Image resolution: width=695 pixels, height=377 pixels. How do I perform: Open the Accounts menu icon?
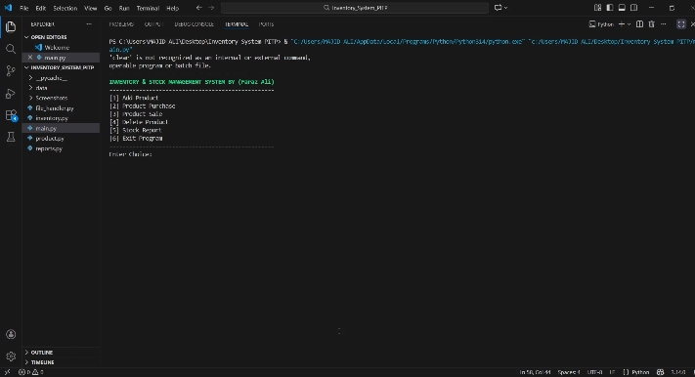pos(11,334)
